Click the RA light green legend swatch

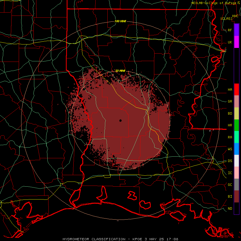[236, 137]
